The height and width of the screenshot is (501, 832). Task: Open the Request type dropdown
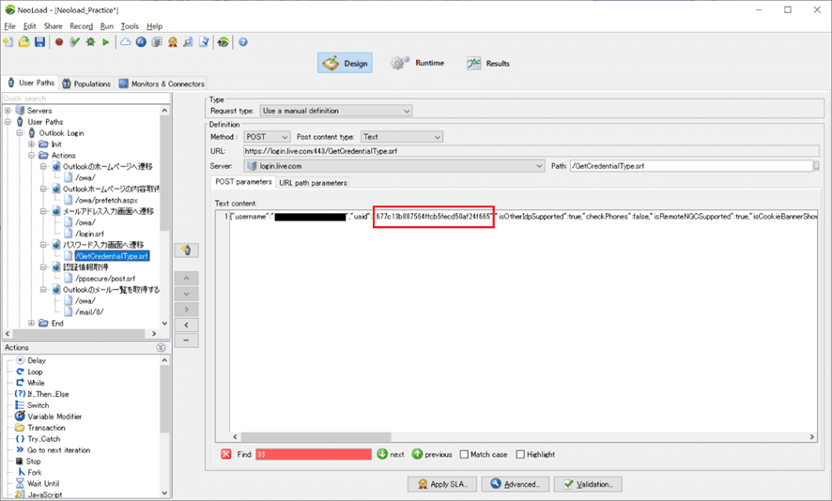(336, 111)
